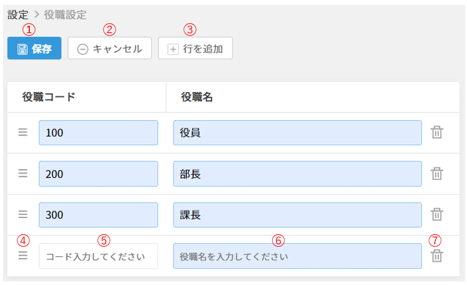Viewport: 467px width, 285px height.
Task: Click the empty コード入力してください field
Action: (98, 256)
